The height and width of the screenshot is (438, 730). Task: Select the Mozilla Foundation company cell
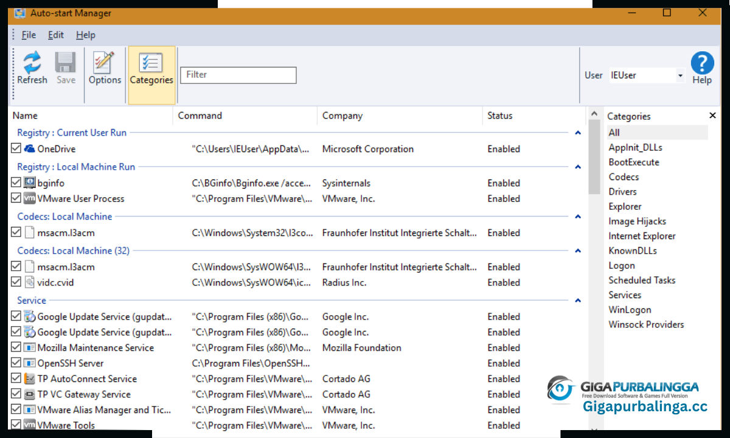362,347
